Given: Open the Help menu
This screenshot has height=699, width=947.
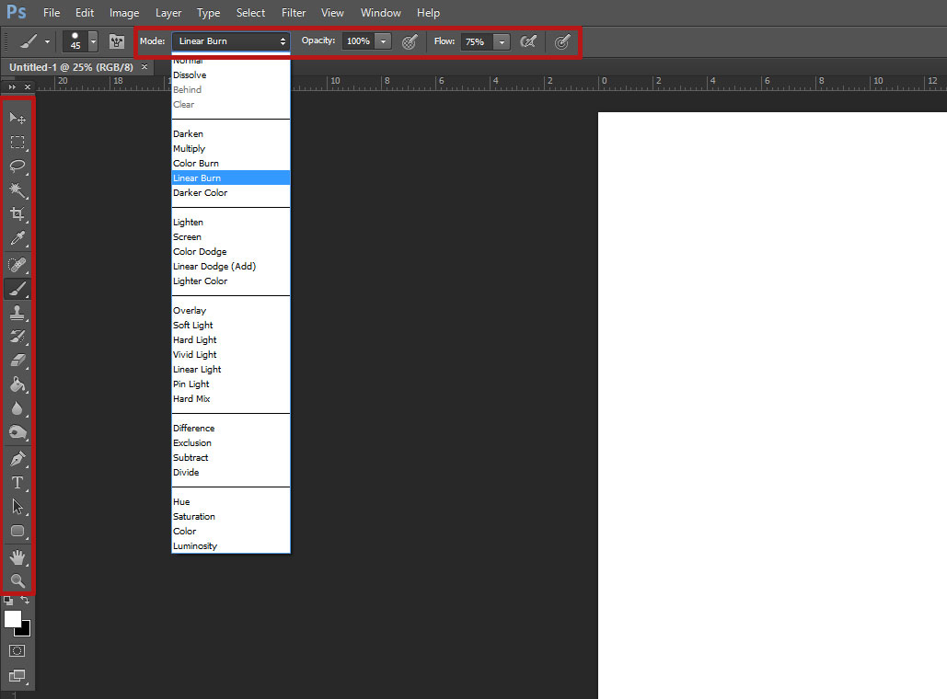Looking at the screenshot, I should (x=428, y=13).
